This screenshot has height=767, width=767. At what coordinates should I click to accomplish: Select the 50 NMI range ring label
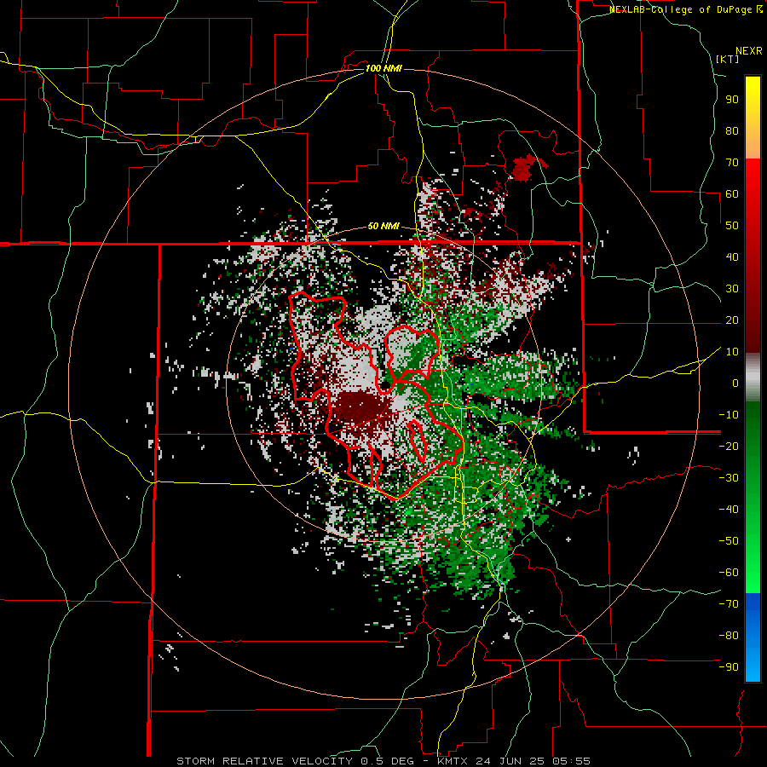[x=383, y=226]
